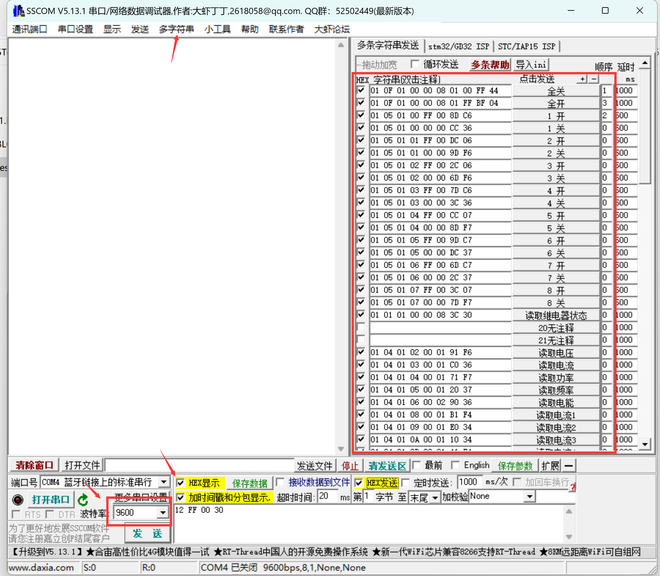Image resolution: width=660 pixels, height=576 pixels.
Task: Uncheck HEX显示 checkbox
Action: click(180, 483)
